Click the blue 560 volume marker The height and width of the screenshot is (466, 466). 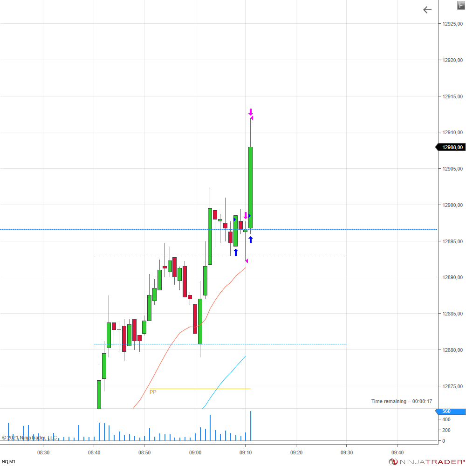[x=450, y=411]
